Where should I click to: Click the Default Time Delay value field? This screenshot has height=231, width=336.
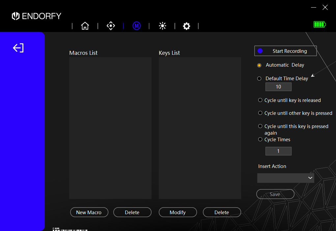click(x=278, y=86)
